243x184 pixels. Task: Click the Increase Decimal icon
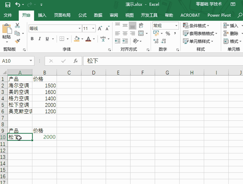[156, 41]
